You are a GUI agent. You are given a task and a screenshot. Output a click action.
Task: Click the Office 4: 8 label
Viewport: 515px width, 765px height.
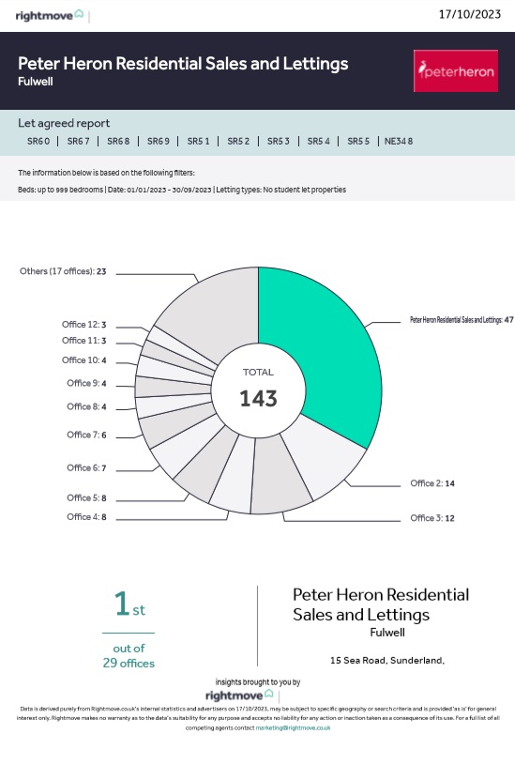[86, 516]
